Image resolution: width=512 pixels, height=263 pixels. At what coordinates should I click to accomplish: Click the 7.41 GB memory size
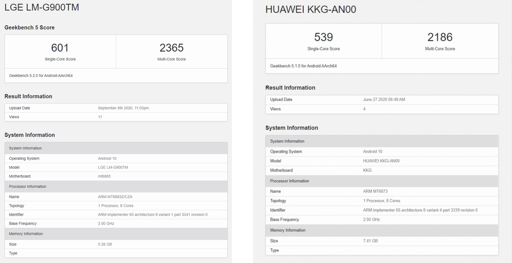tap(370, 241)
